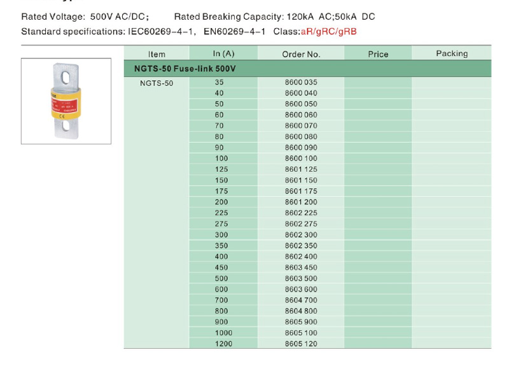Pick order number 8602 300

pos(301,235)
